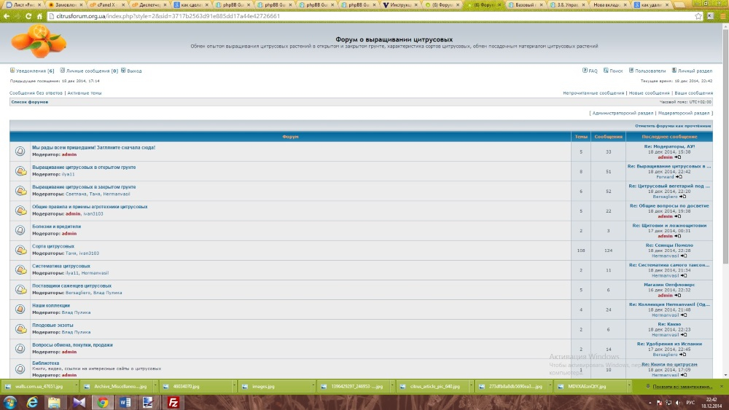
Task: Open the Администраторский раздел link
Action: [621, 114]
